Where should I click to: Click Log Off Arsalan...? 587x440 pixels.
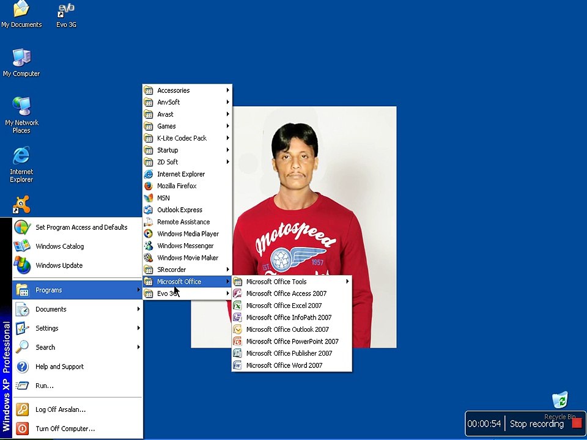tap(78, 409)
